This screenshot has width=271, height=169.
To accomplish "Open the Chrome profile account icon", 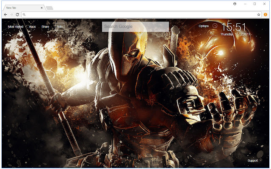I will pos(235,4).
